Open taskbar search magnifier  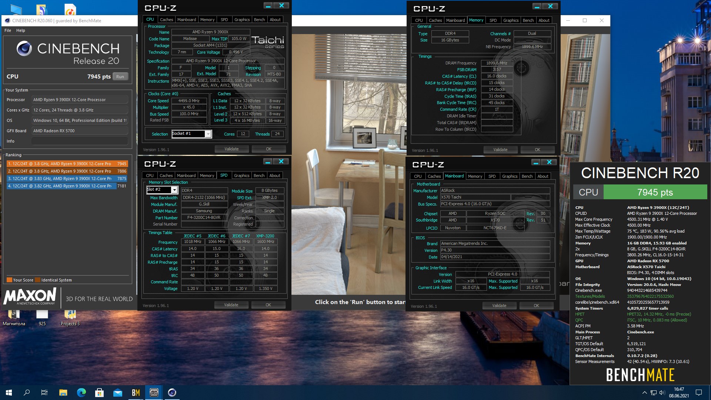click(x=27, y=393)
